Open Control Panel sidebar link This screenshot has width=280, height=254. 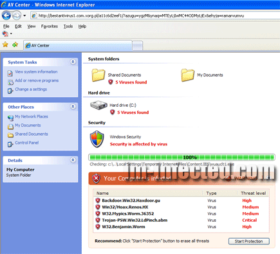(27, 143)
